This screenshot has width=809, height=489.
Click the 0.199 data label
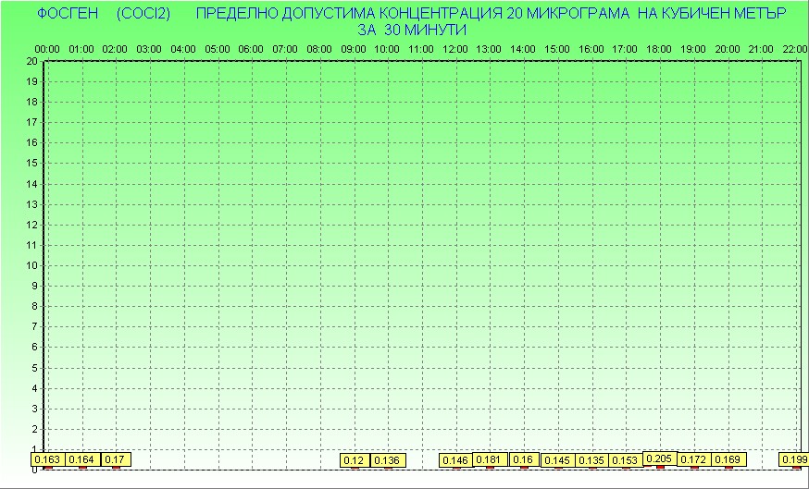[x=794, y=459]
